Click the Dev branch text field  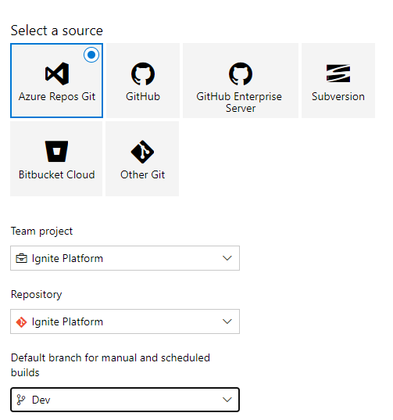pyautogui.click(x=125, y=400)
